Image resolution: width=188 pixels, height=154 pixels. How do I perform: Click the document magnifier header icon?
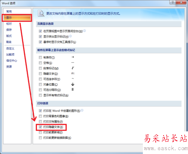[x=41, y=13]
